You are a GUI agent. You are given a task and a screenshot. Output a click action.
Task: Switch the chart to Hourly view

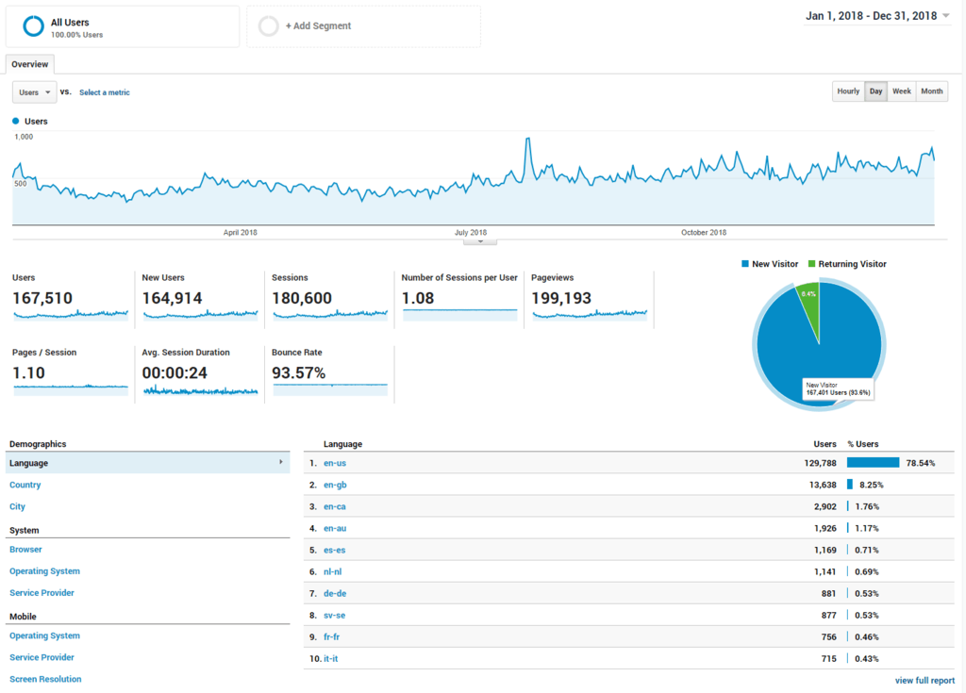[848, 91]
